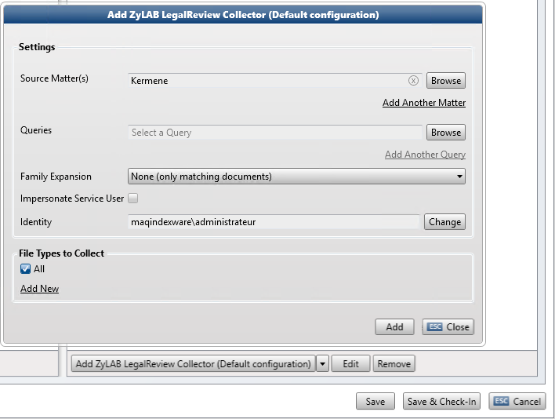Close the collector dialog
Viewport: 555px width, 419px height.
(x=448, y=327)
